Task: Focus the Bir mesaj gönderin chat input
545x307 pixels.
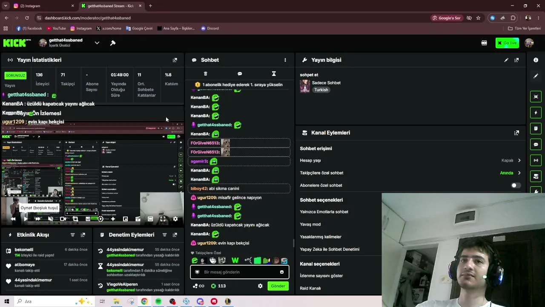Action: [240, 272]
